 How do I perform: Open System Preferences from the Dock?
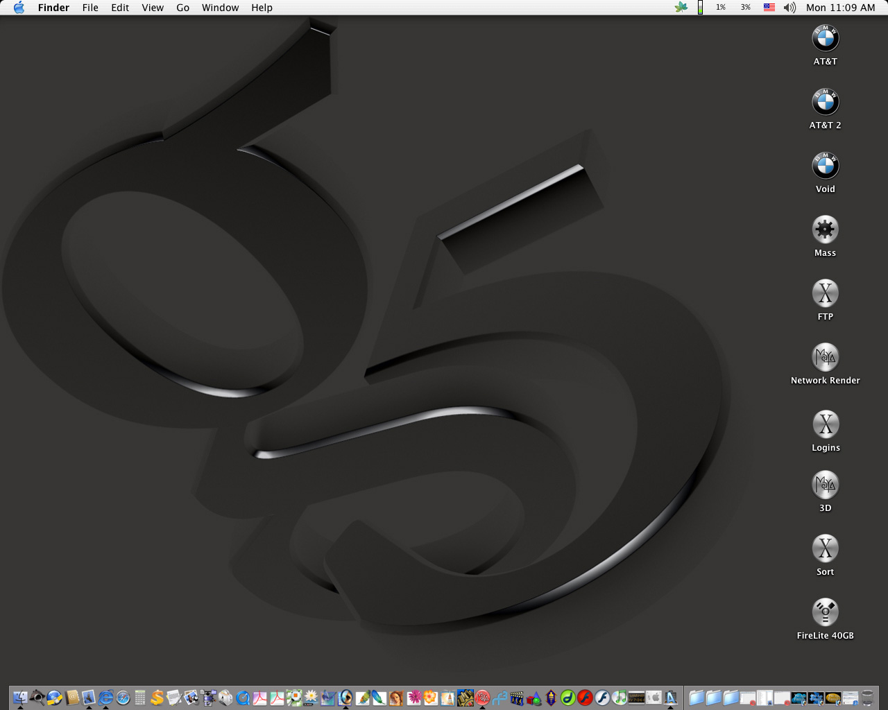coord(654,697)
